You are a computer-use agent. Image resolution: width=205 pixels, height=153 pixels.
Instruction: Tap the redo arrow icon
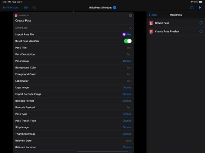34,7
